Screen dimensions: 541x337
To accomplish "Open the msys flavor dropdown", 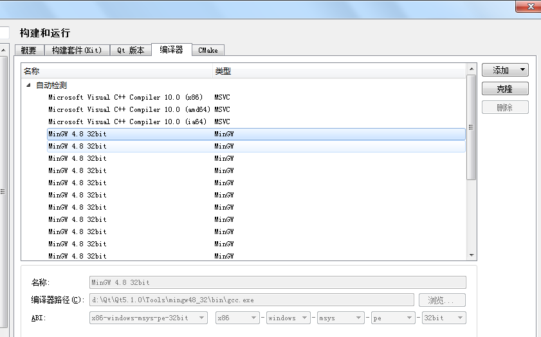I will 340,318.
